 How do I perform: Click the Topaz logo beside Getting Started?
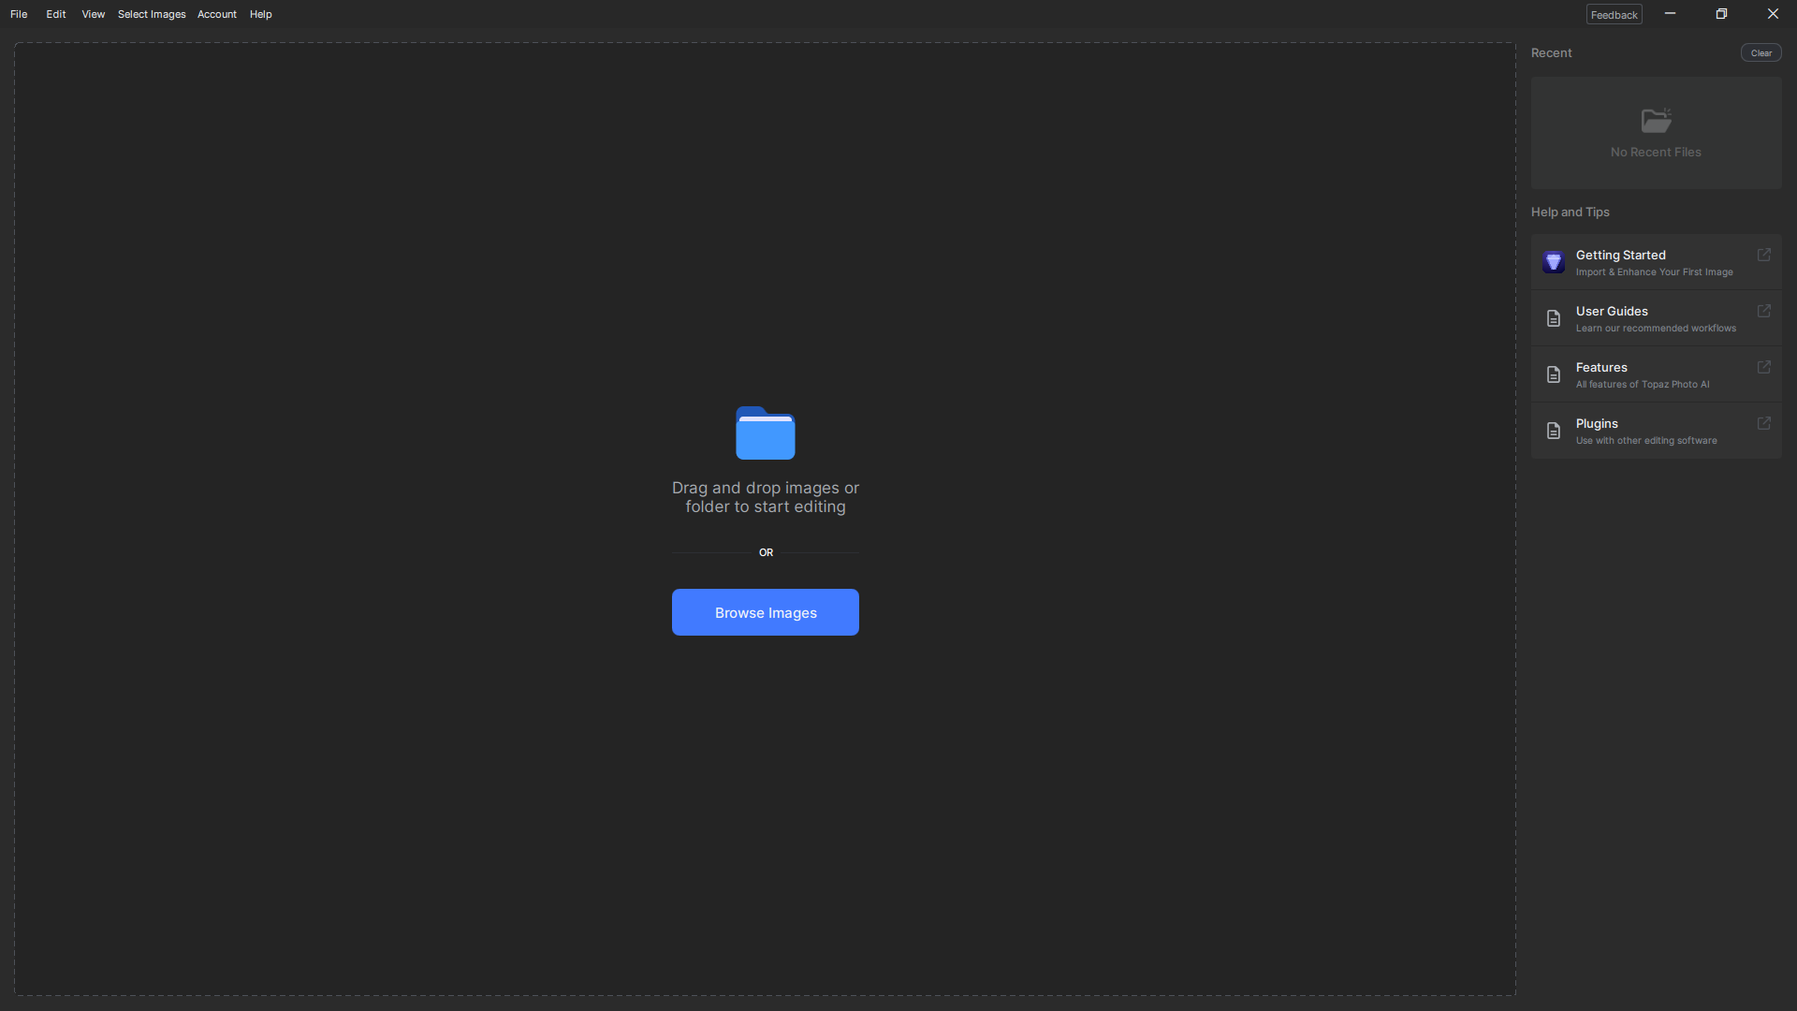pos(1554,262)
